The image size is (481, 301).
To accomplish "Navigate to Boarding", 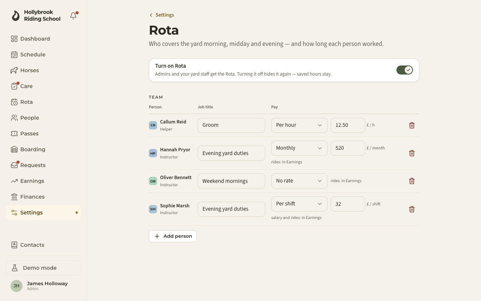I will click(x=43, y=149).
